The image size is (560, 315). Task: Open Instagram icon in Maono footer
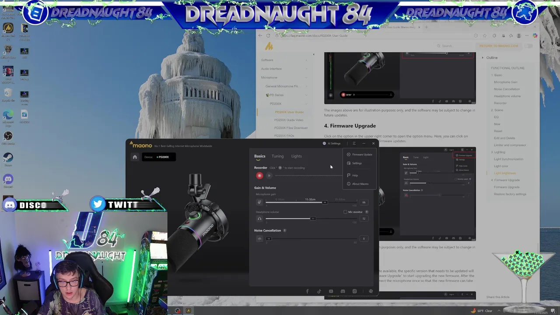pos(354,291)
